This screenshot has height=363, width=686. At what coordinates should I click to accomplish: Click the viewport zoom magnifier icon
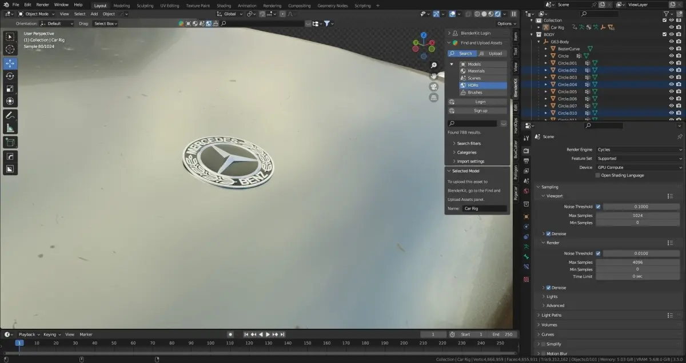(x=434, y=66)
